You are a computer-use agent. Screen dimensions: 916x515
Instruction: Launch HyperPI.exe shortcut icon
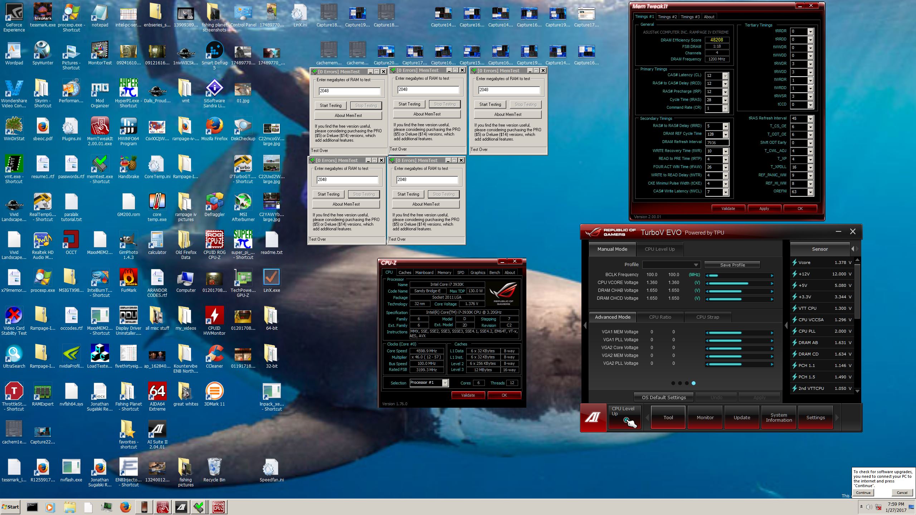point(128,93)
